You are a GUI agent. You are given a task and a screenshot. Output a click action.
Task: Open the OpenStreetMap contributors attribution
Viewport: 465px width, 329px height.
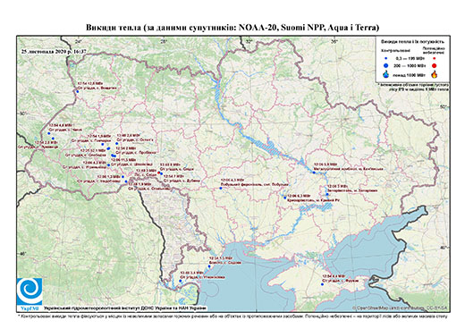click(x=400, y=308)
